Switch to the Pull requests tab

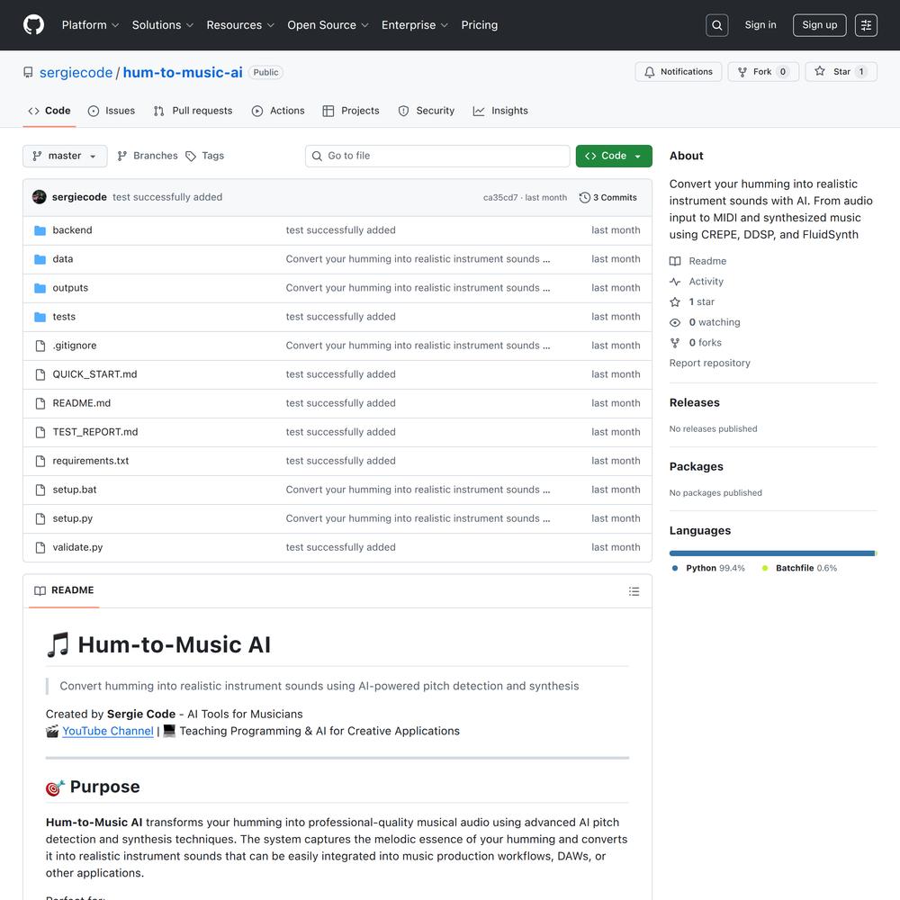(193, 111)
